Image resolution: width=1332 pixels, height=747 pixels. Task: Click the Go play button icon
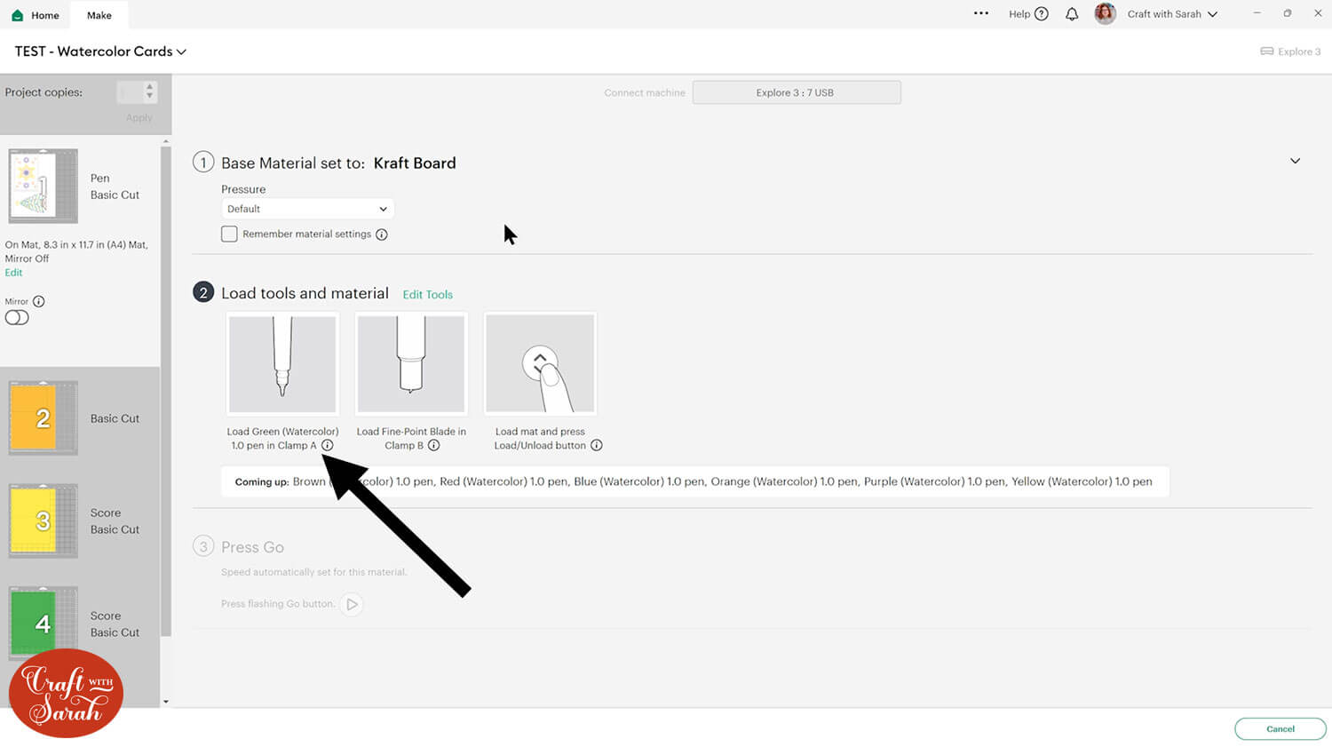point(352,604)
